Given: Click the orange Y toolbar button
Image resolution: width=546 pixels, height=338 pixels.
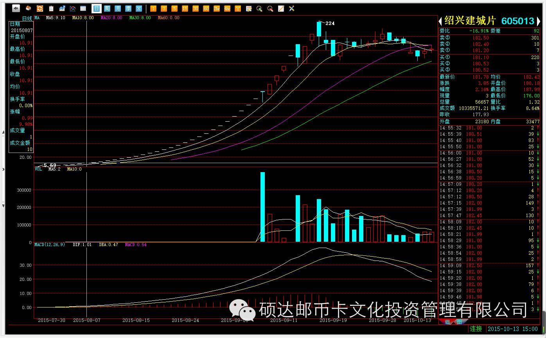Looking at the screenshot, I should [238, 8].
